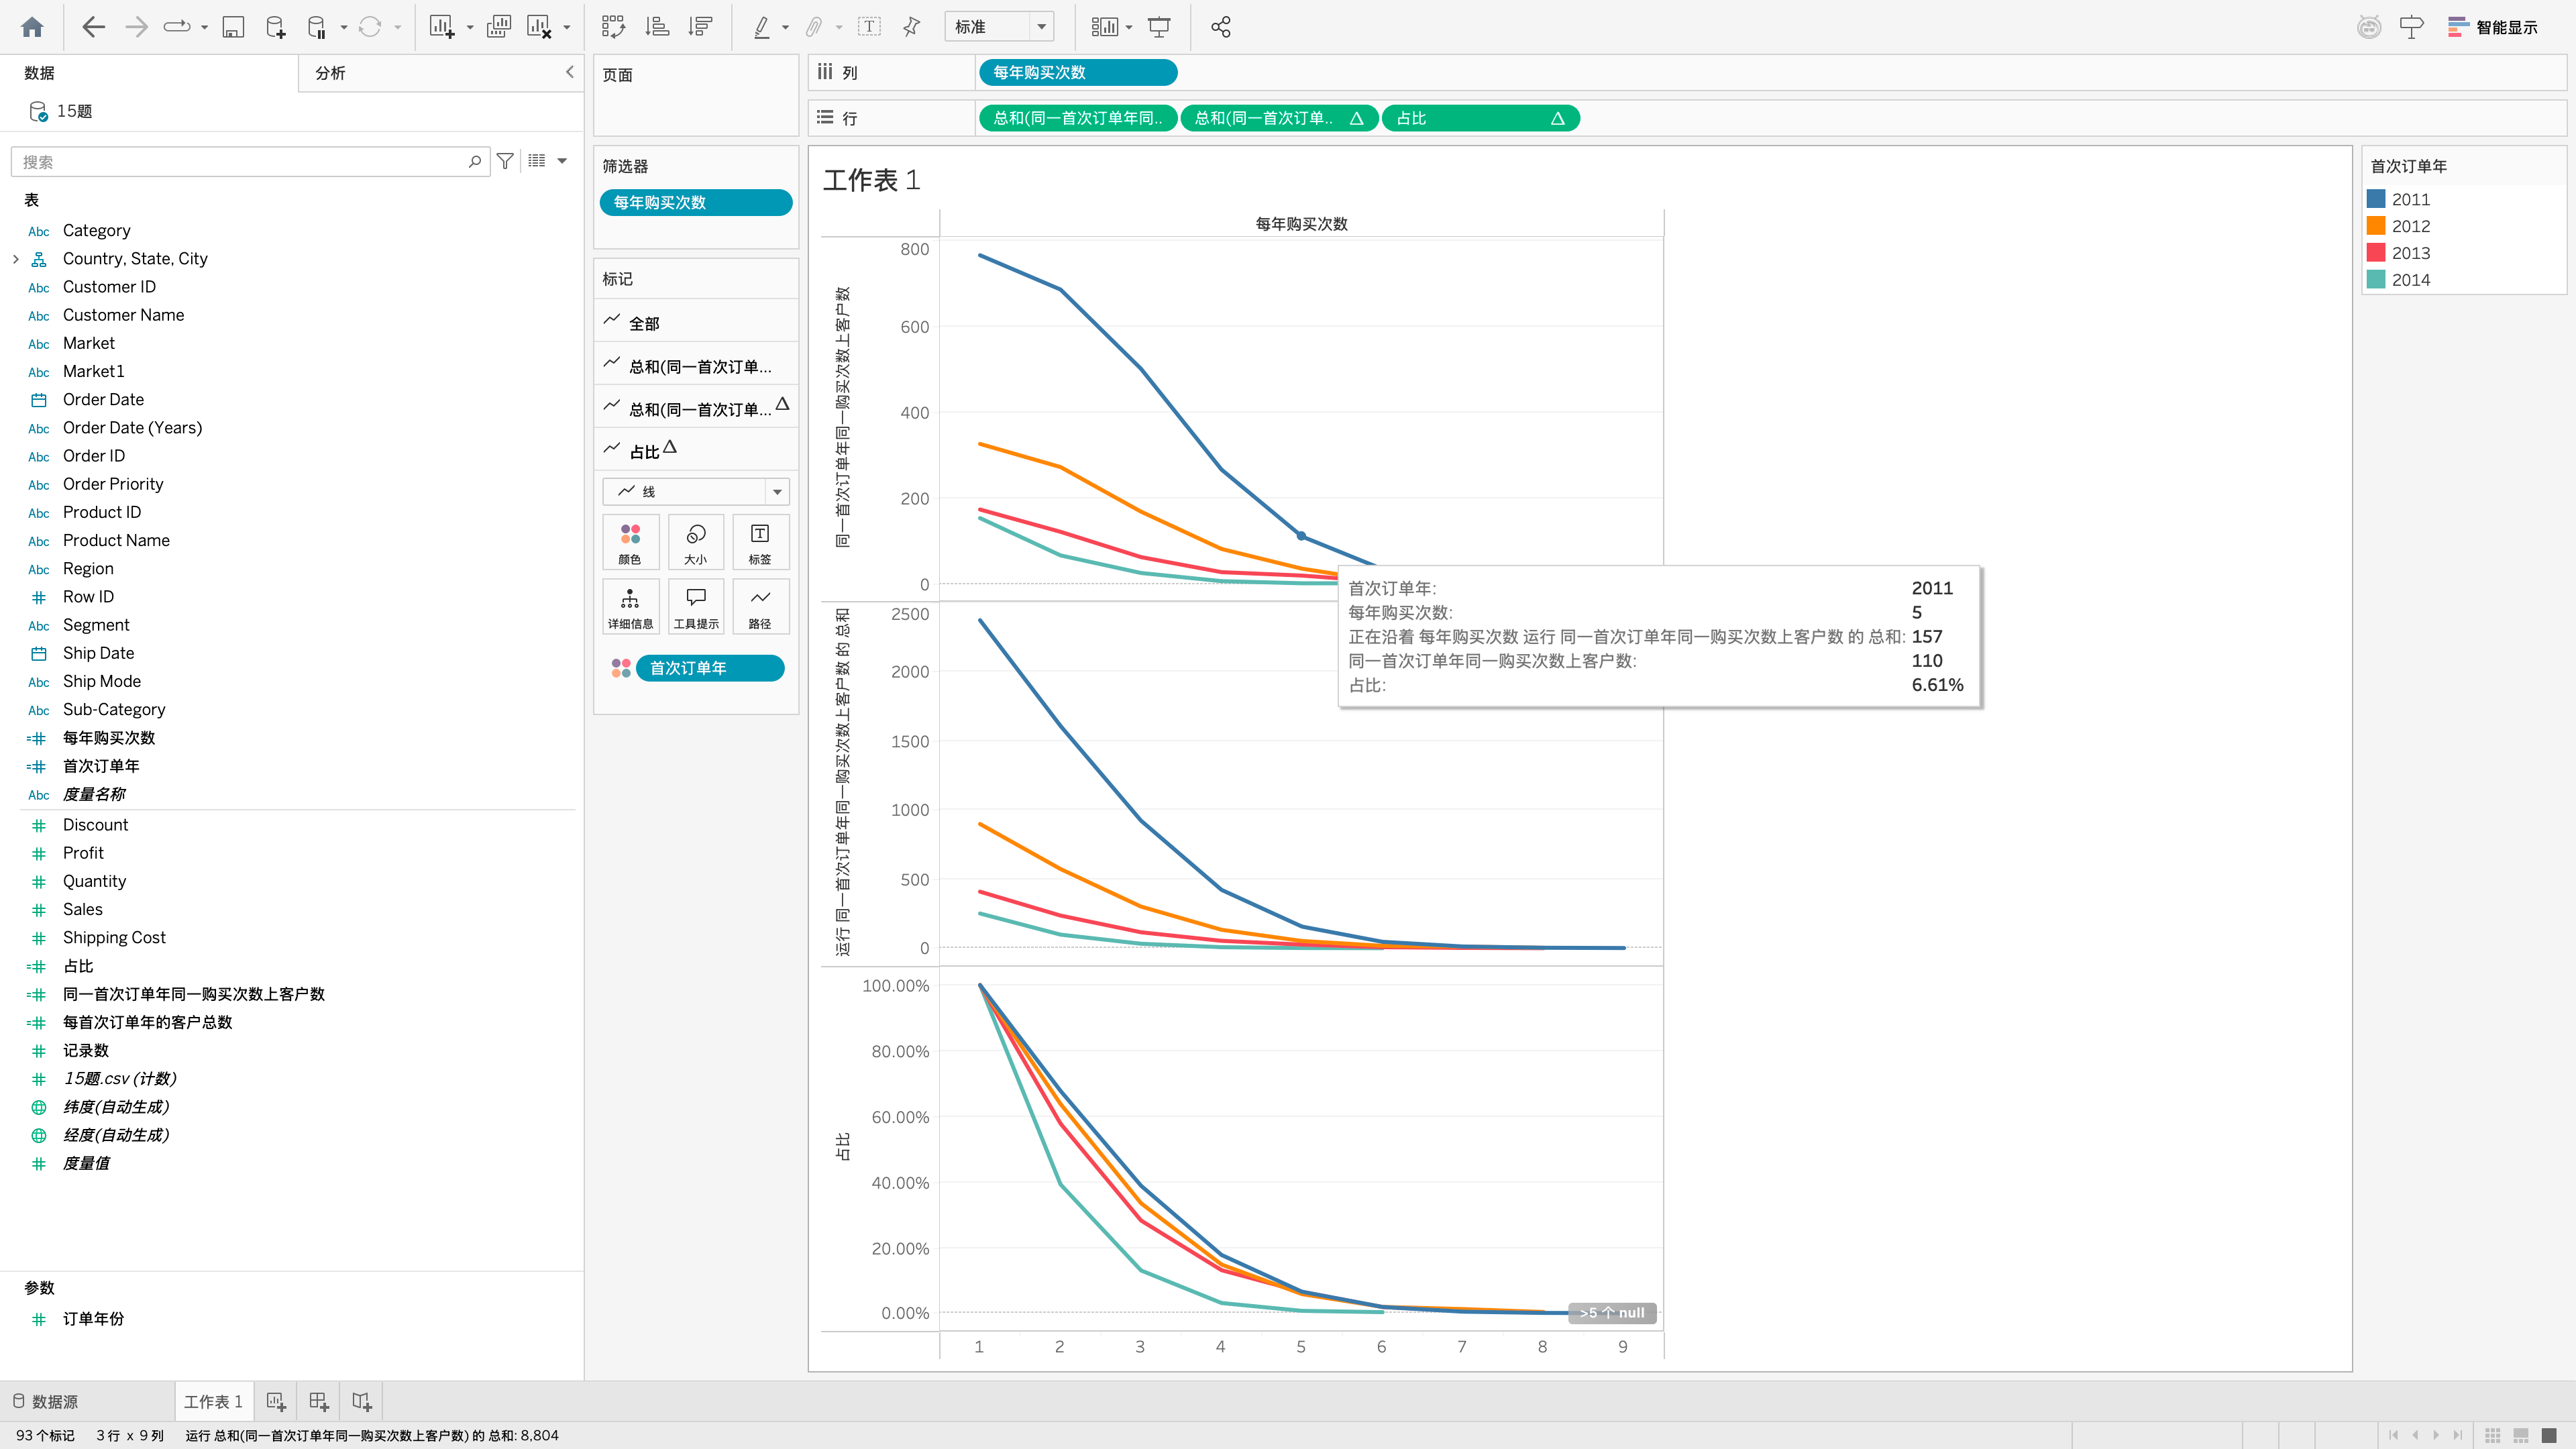Click the 首次订单年 color pill in marks
This screenshot has height=1449, width=2576.
[x=710, y=668]
